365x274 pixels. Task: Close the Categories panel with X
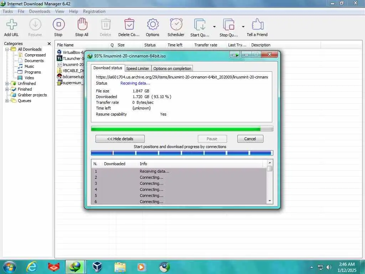pos(49,44)
